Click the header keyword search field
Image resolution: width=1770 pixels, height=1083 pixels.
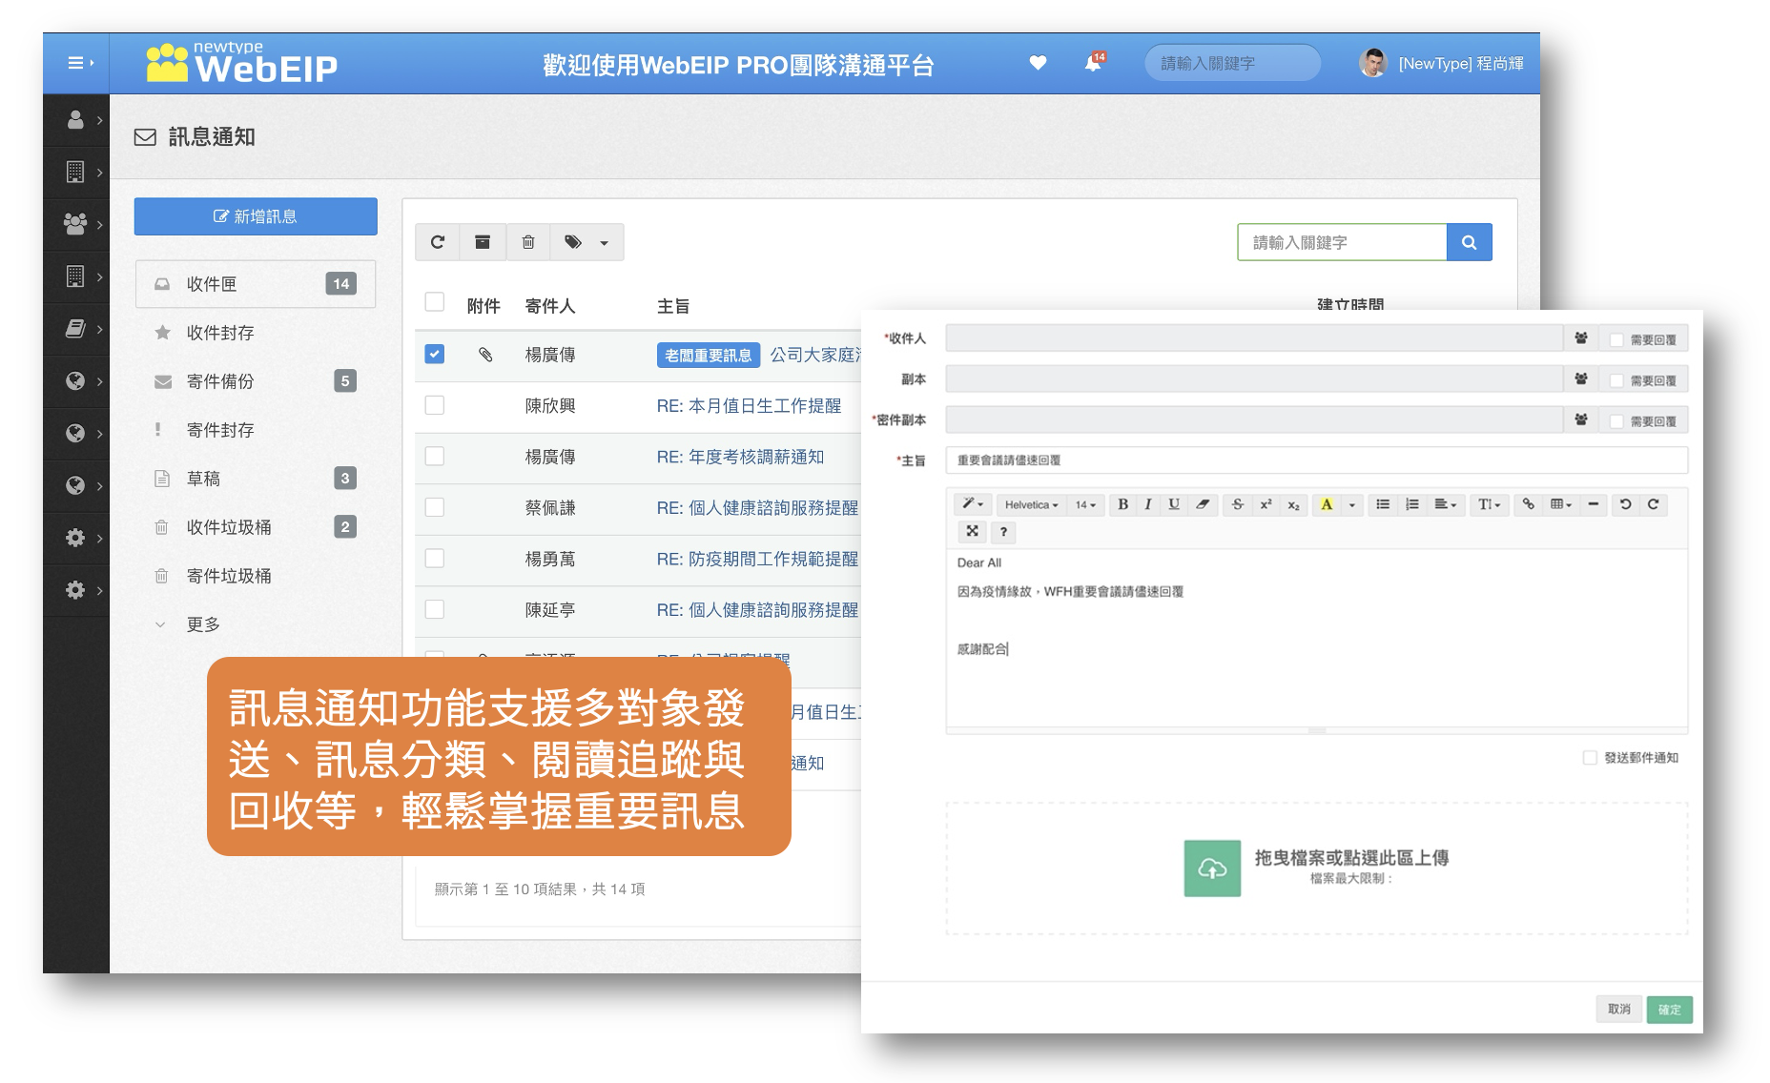(1232, 63)
